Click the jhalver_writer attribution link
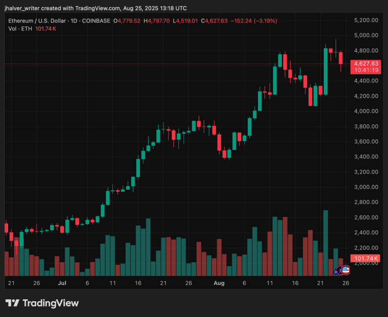This screenshot has width=388, height=317. point(23,8)
